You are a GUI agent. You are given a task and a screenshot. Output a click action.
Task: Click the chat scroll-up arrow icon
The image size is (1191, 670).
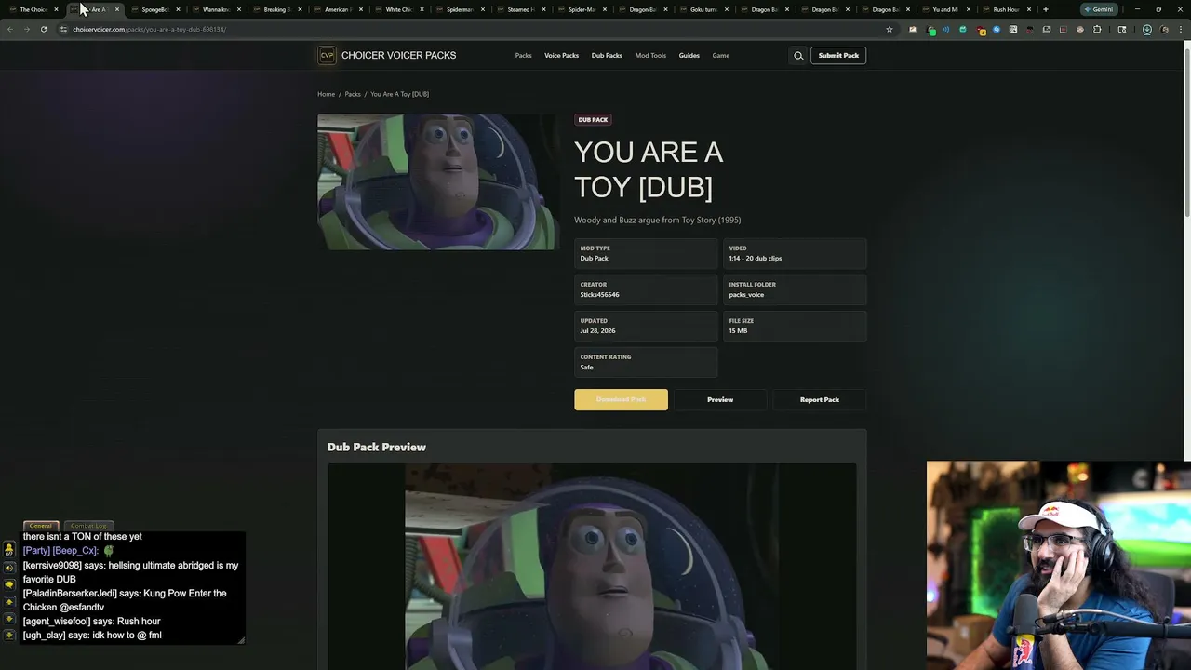point(9,602)
